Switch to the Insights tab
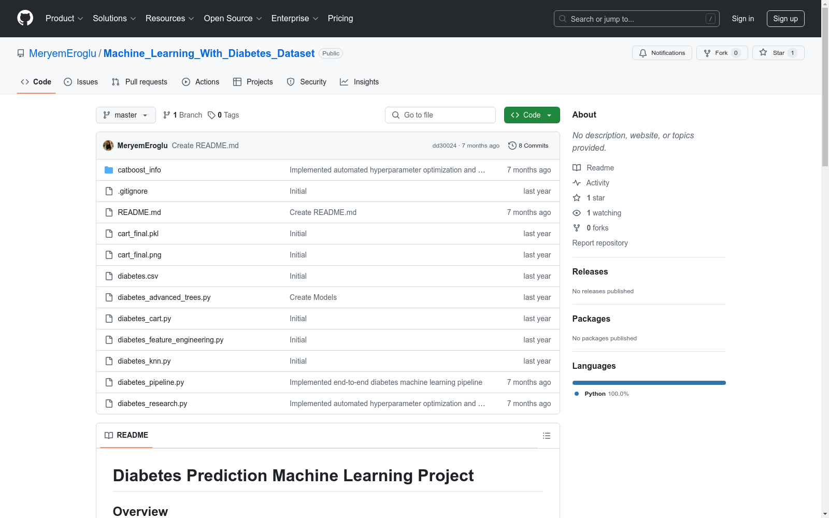 (360, 82)
